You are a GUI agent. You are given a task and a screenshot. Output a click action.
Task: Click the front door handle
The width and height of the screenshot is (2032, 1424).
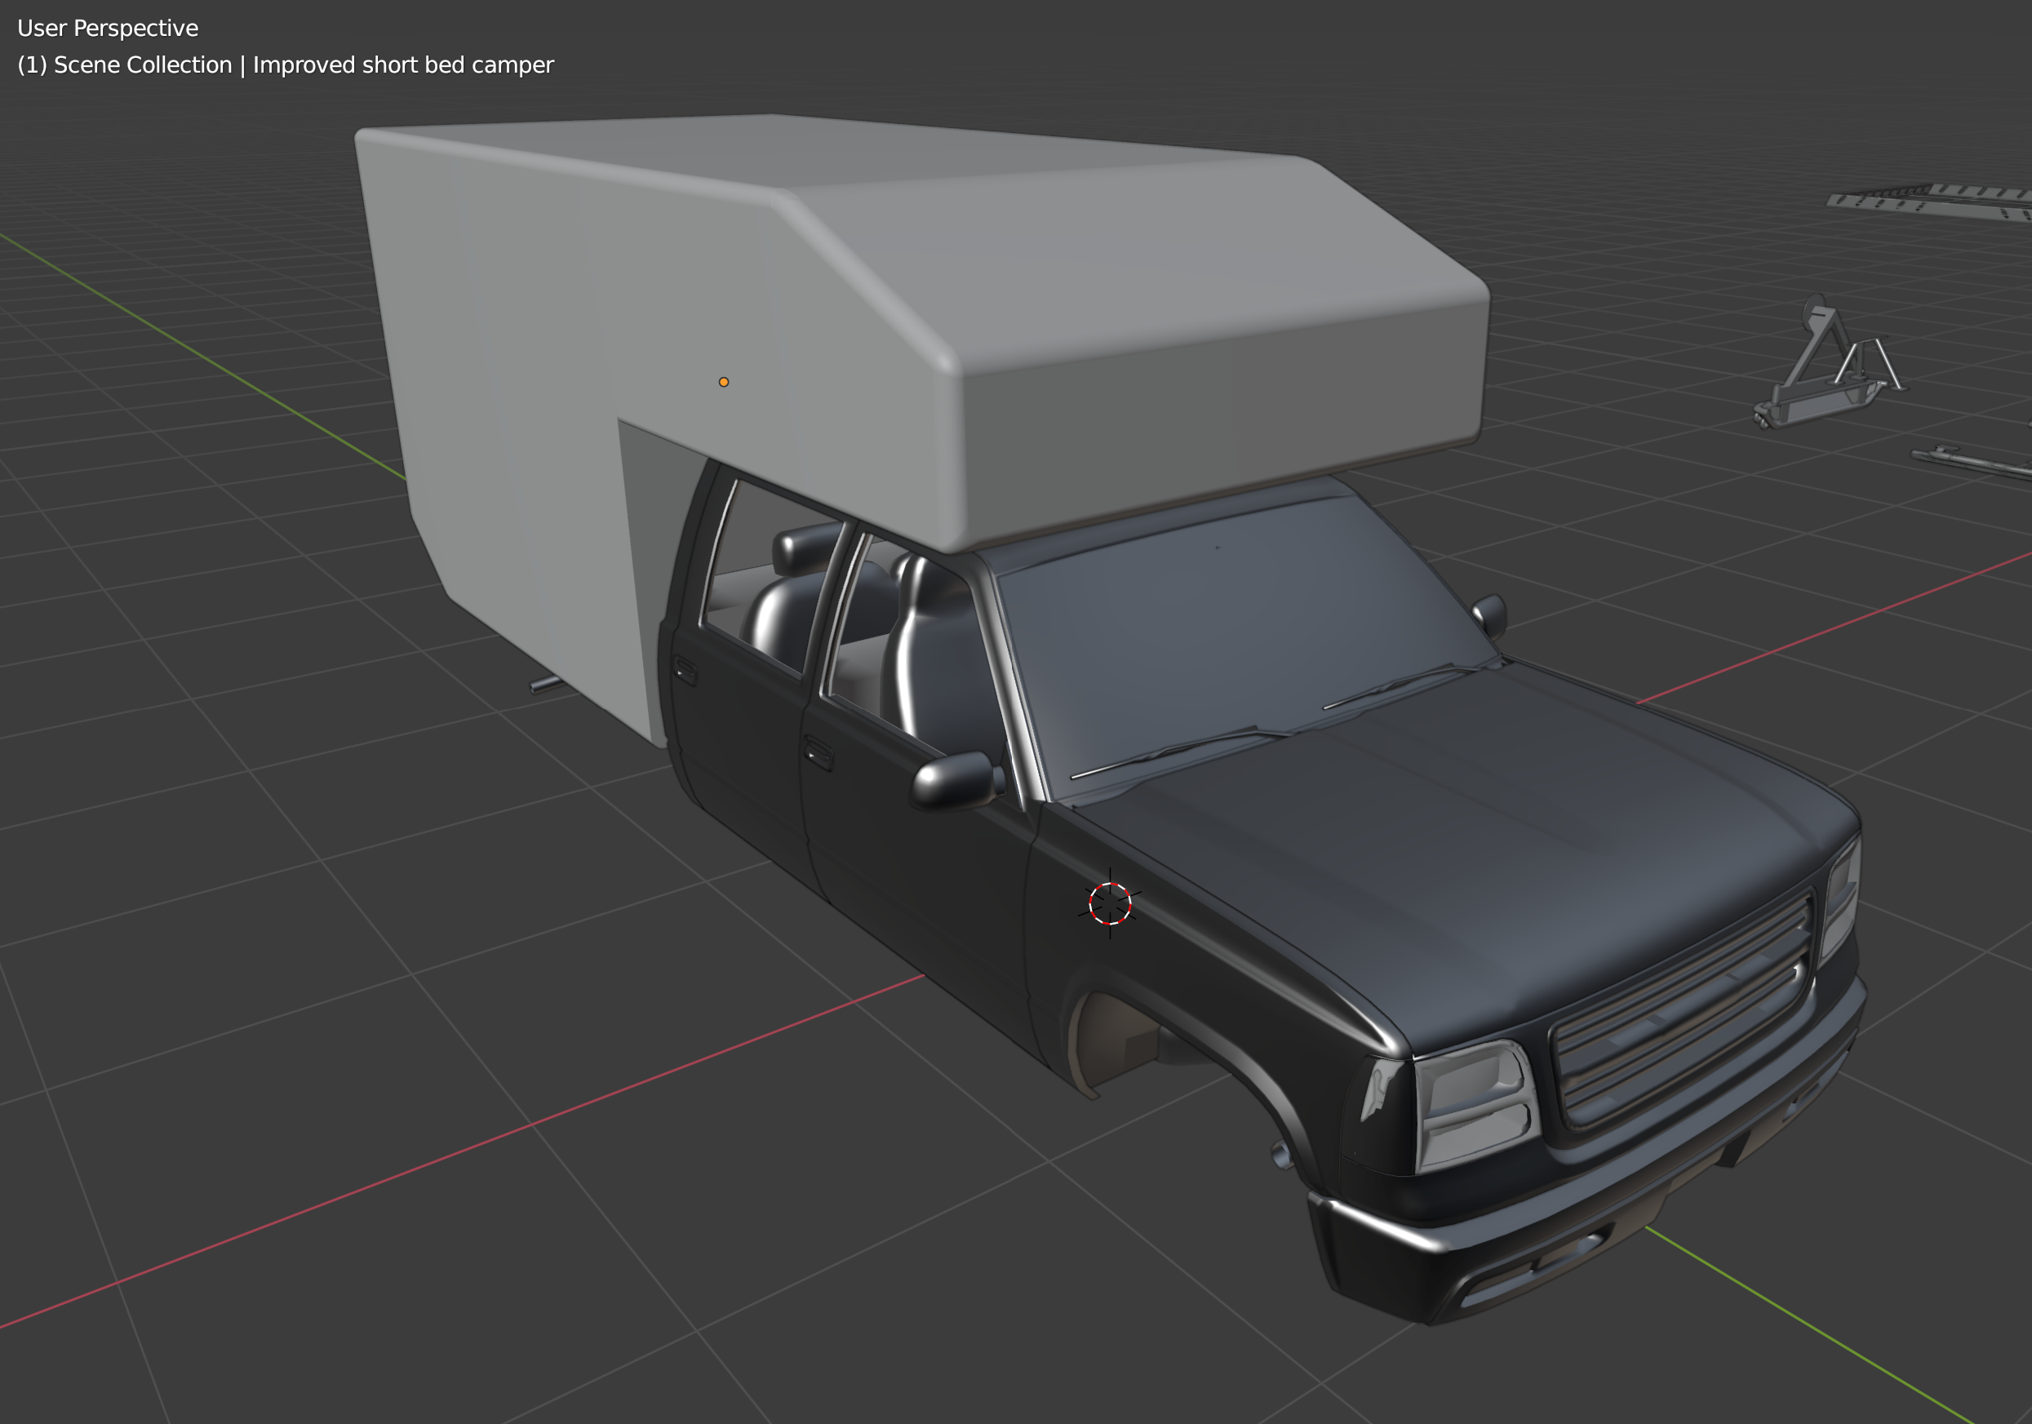[819, 754]
